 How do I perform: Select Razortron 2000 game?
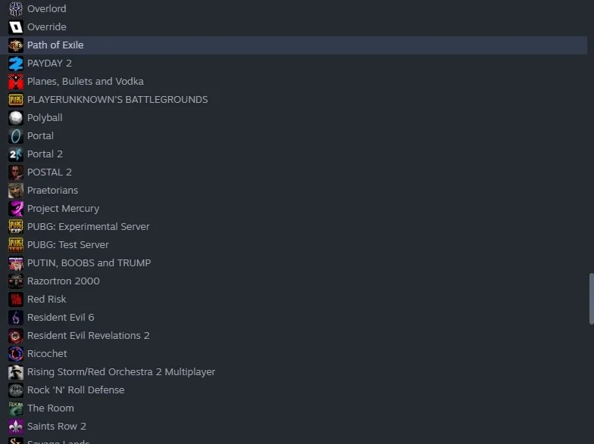[294, 281]
